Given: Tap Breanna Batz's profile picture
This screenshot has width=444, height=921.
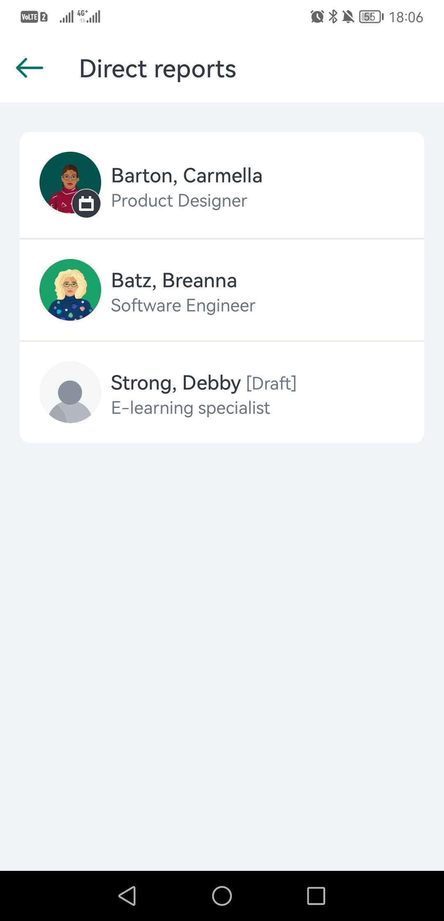Looking at the screenshot, I should point(70,290).
